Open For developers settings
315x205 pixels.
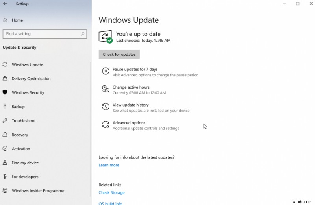click(x=25, y=177)
